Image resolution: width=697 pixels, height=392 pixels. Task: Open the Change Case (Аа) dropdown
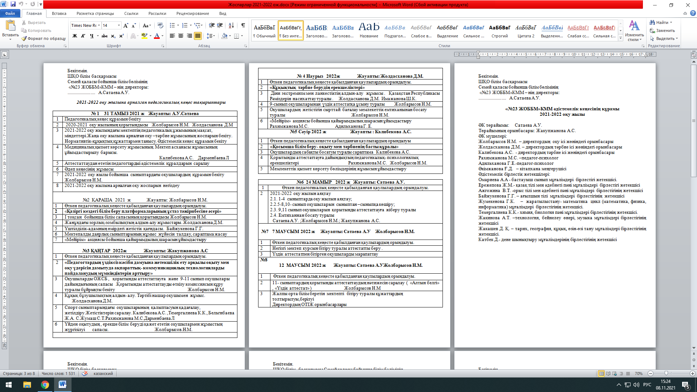146,25
